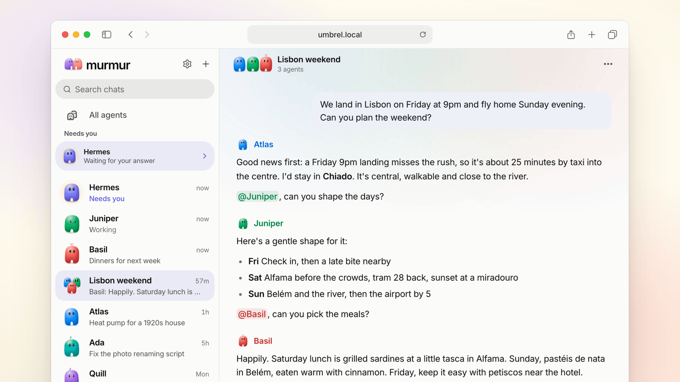Click Basil avatar beside his message
Screen dimensions: 680x382
(x=243, y=341)
